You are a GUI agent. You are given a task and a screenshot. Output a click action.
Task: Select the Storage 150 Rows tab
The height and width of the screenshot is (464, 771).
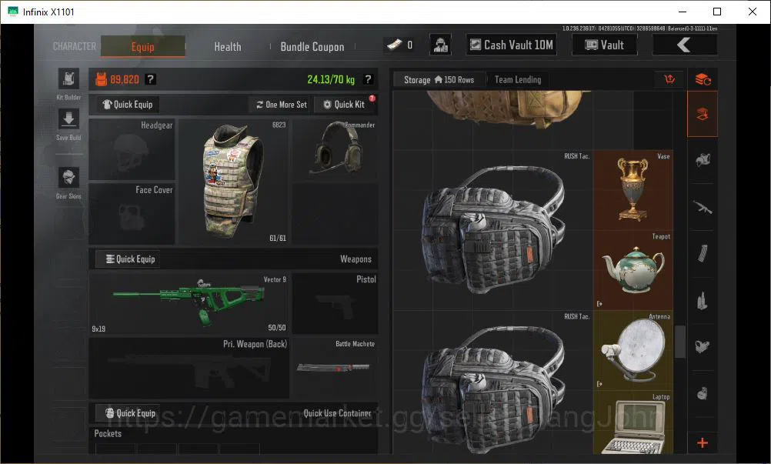pyautogui.click(x=439, y=79)
